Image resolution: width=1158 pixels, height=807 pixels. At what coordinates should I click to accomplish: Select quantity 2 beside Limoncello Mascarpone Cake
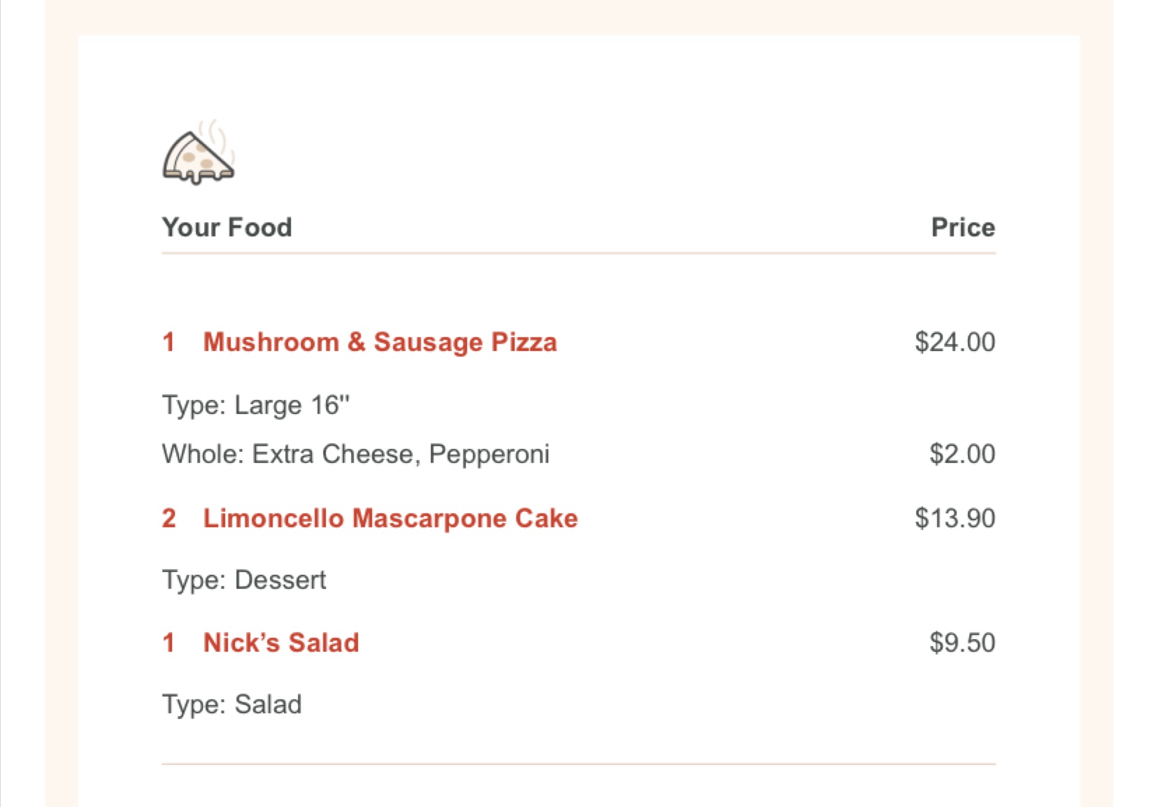tap(169, 518)
